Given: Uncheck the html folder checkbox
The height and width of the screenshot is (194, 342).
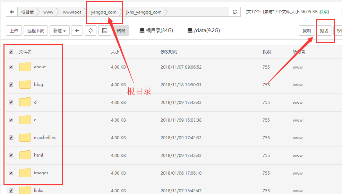Looking at the screenshot, I should click(11, 155).
